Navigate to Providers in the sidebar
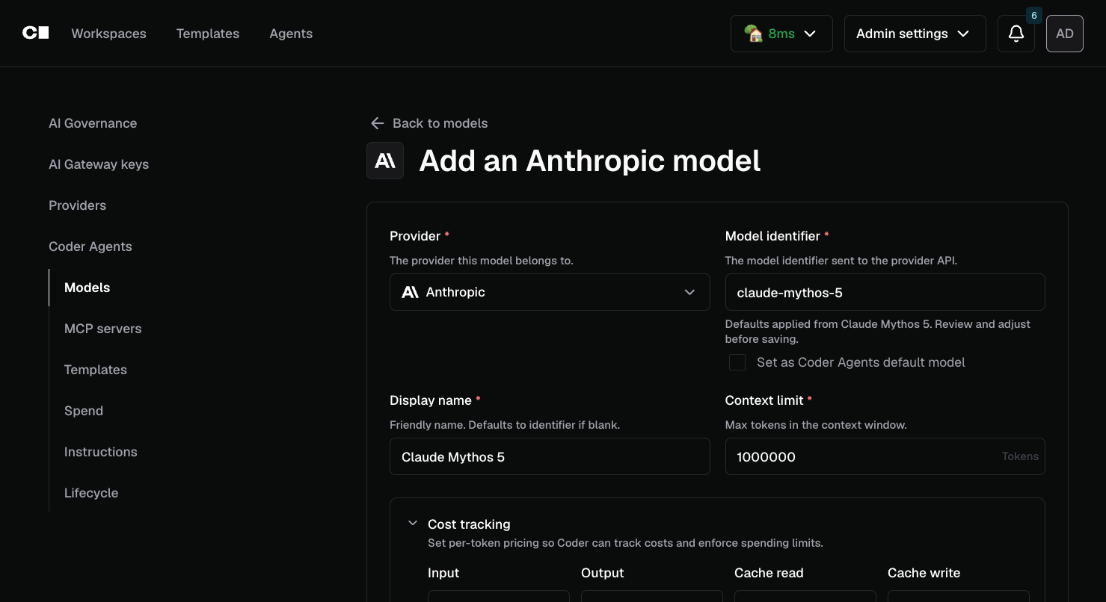This screenshot has height=602, width=1106. [x=77, y=205]
